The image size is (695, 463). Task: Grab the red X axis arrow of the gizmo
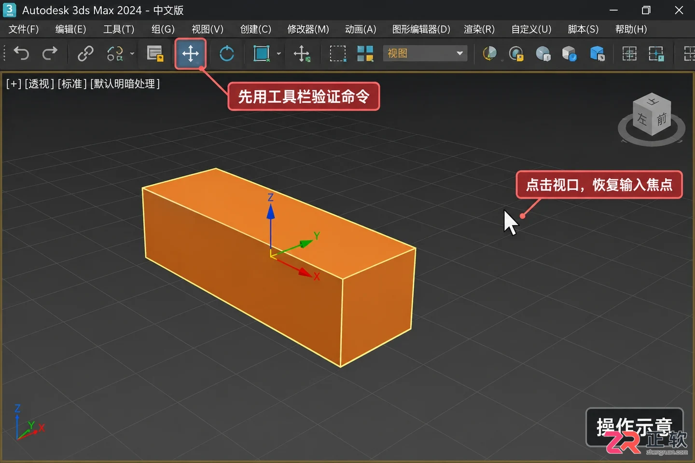point(305,272)
